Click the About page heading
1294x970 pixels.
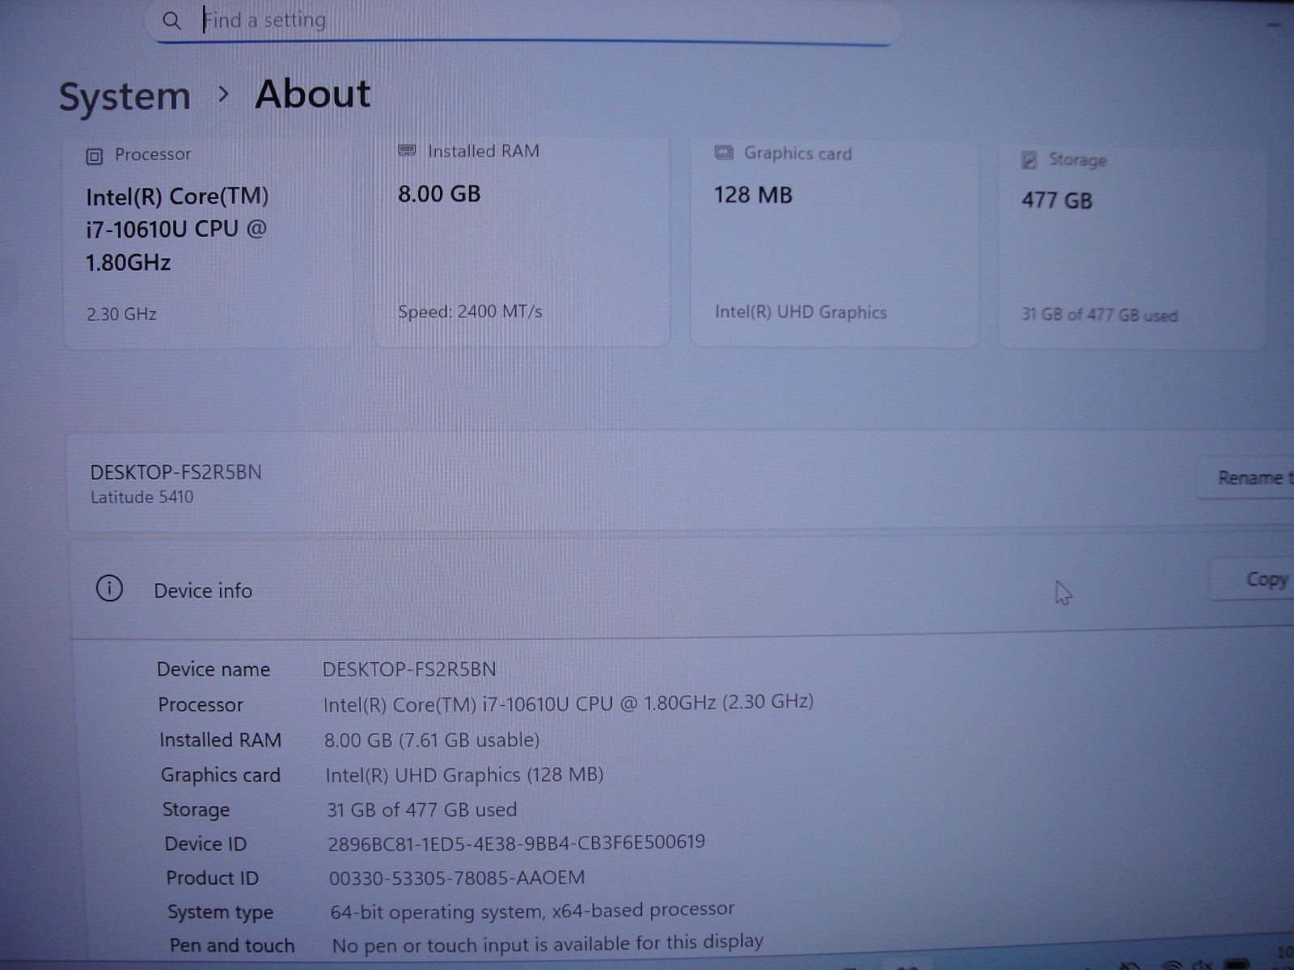[x=313, y=94]
